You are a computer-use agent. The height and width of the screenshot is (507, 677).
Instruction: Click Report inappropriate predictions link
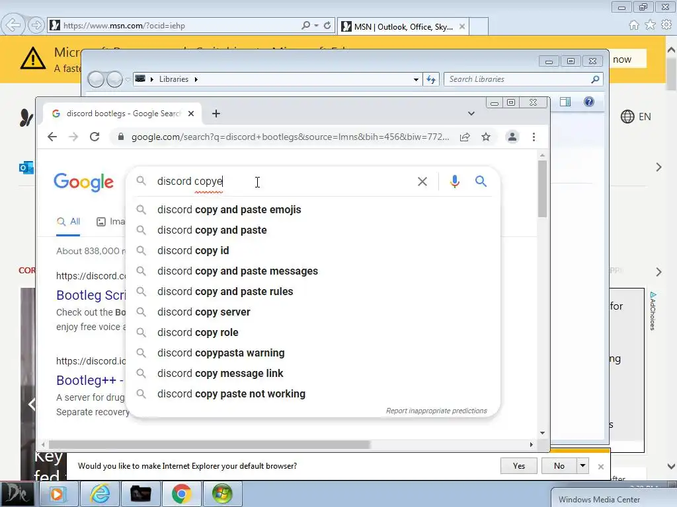(436, 411)
